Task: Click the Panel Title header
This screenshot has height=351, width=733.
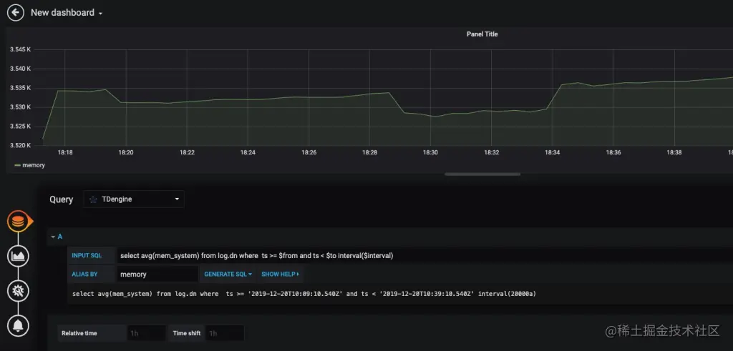Action: [482, 34]
